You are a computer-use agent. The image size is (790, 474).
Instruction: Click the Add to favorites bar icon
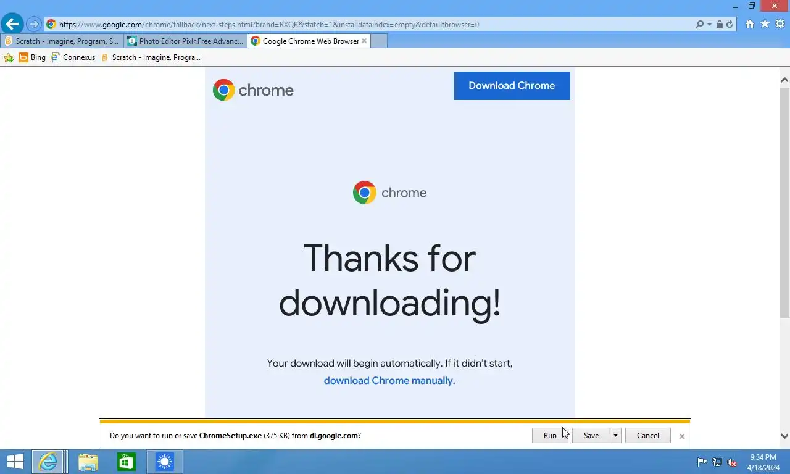pyautogui.click(x=9, y=57)
